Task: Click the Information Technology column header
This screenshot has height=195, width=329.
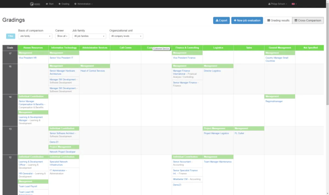Action: pyautogui.click(x=64, y=48)
